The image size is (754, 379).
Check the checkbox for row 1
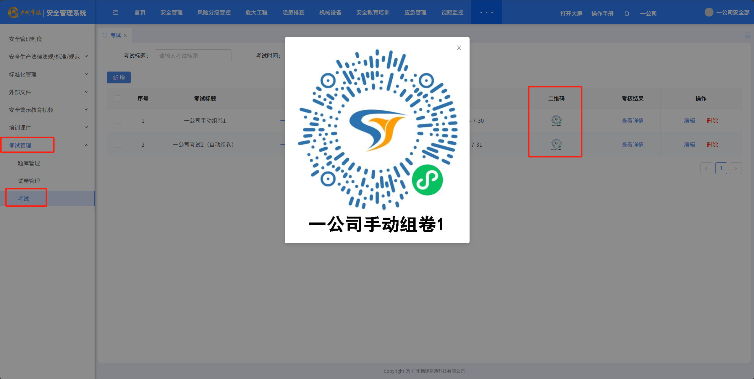point(118,121)
